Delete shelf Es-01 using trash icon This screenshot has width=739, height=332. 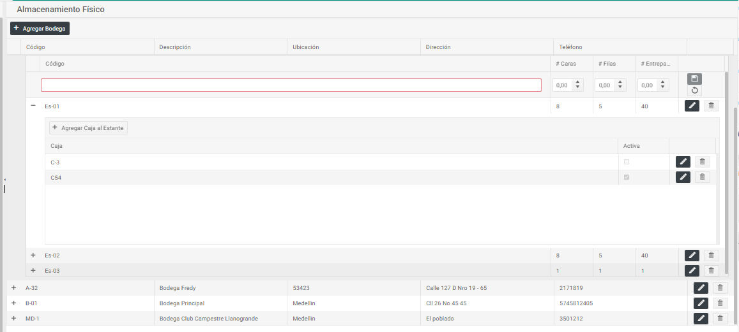(x=711, y=106)
